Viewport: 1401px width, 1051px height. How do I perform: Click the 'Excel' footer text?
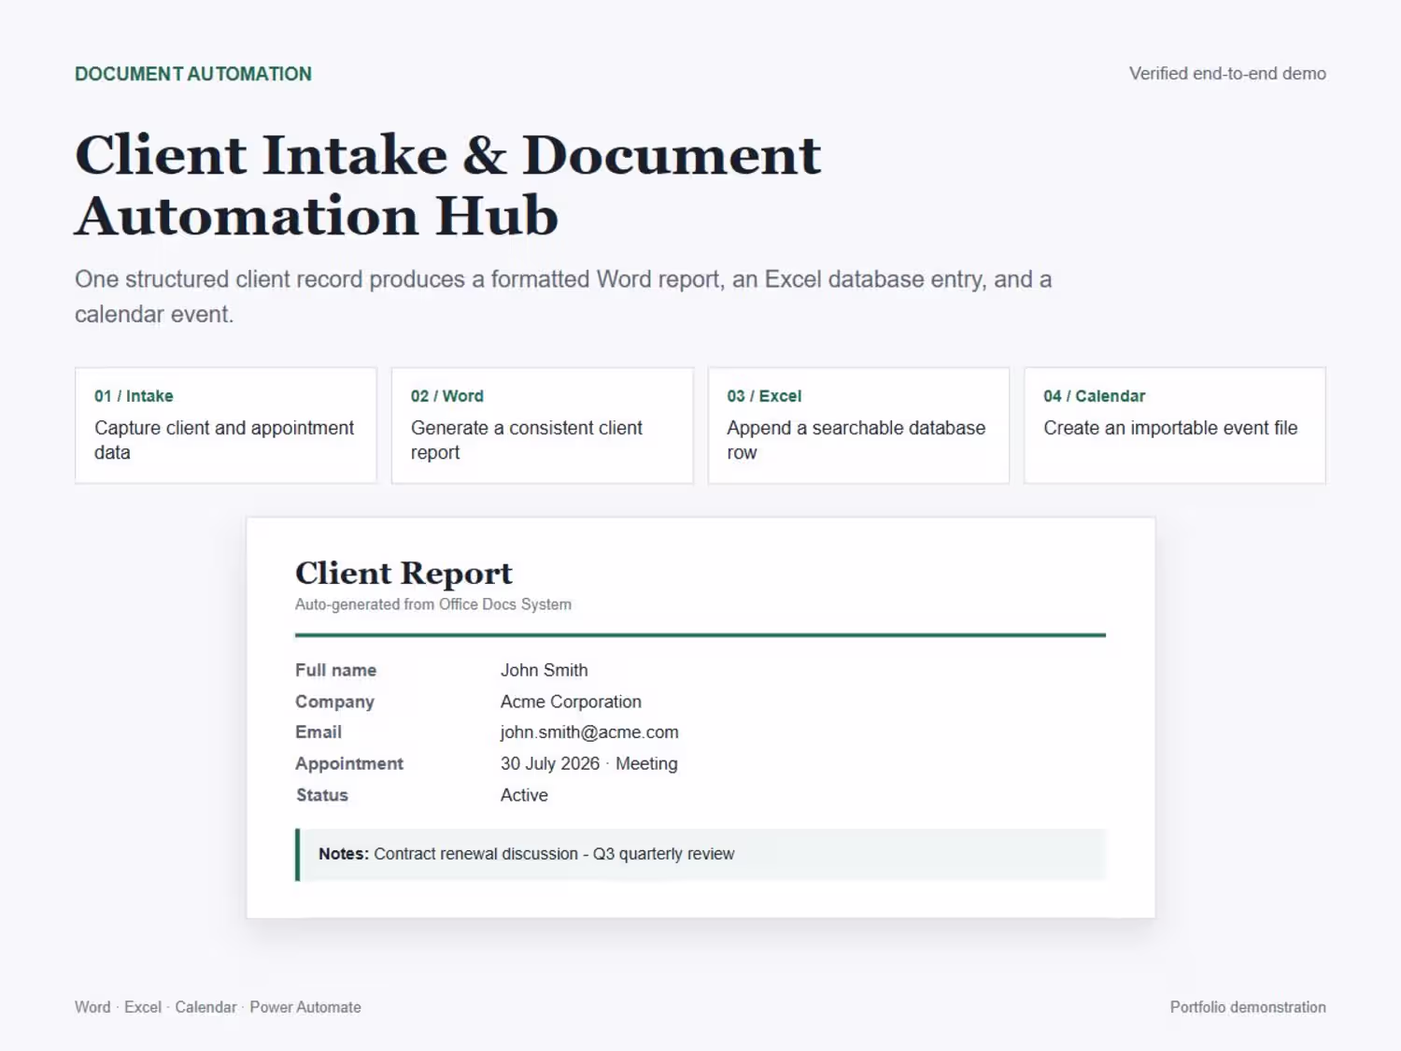tap(143, 1007)
